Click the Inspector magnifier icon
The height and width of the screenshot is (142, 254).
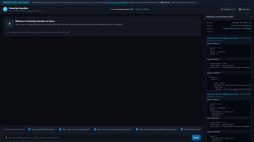[222, 9]
